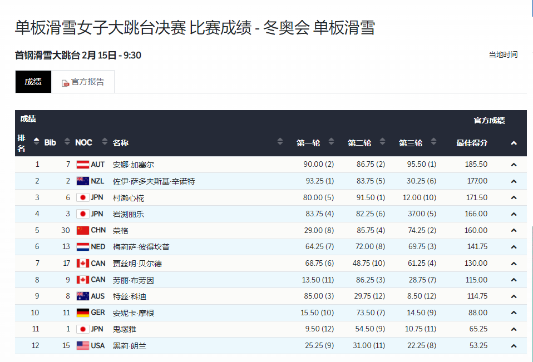This screenshot has width=533, height=362.
Task: Click the PDF icon on 官方报告 tab
Action: 65,83
